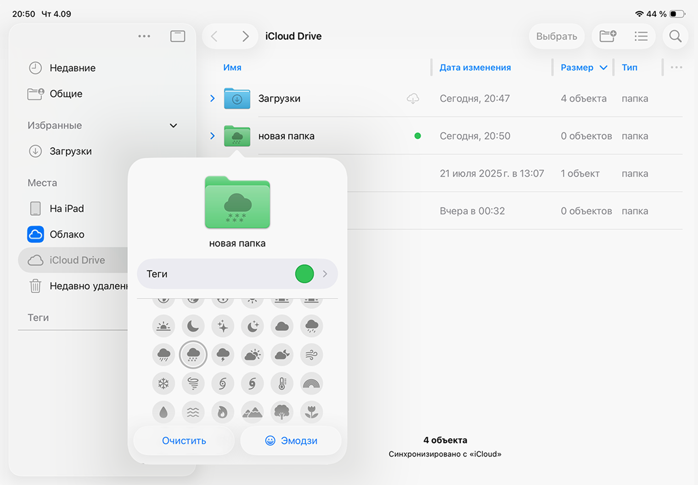698x485 pixels.
Task: Select the snowflake folder symbol
Action: click(x=163, y=383)
